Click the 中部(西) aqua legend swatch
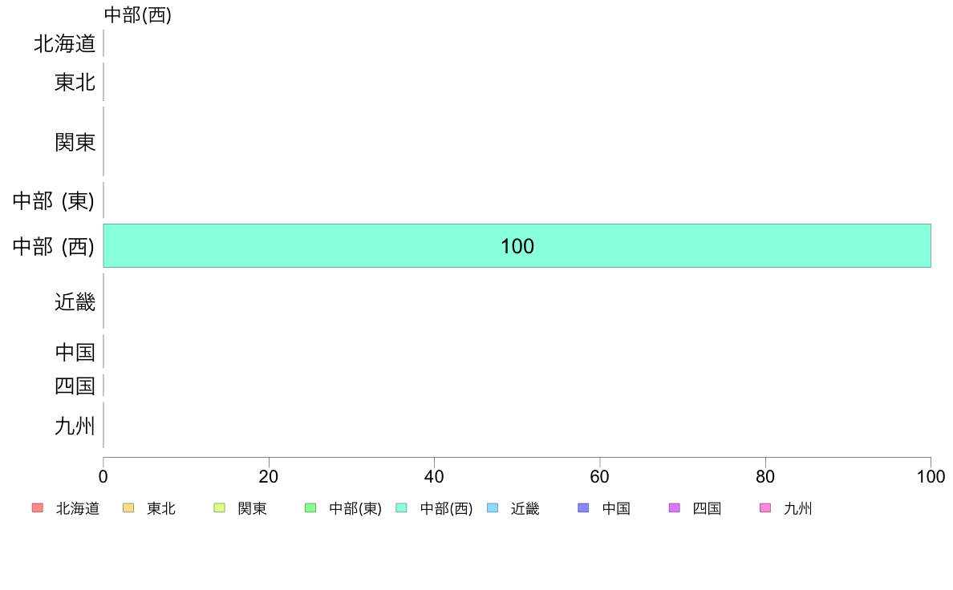 402,508
